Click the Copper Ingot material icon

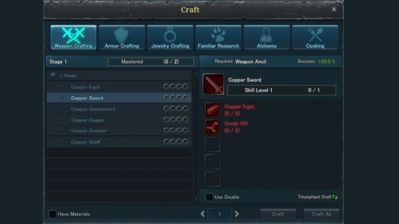(213, 110)
